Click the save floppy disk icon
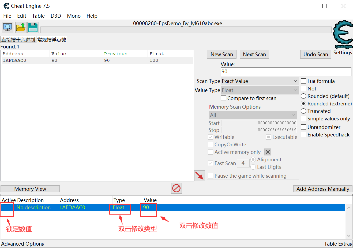This screenshot has height=248, width=353. [33, 27]
